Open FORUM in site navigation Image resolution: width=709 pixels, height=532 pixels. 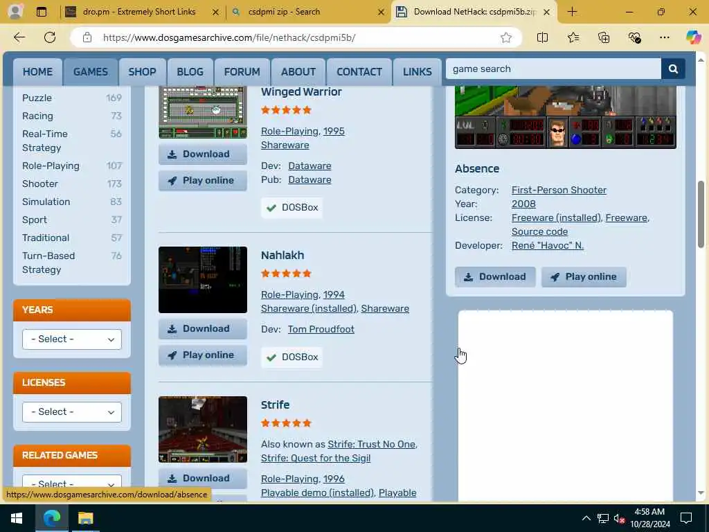point(242,72)
